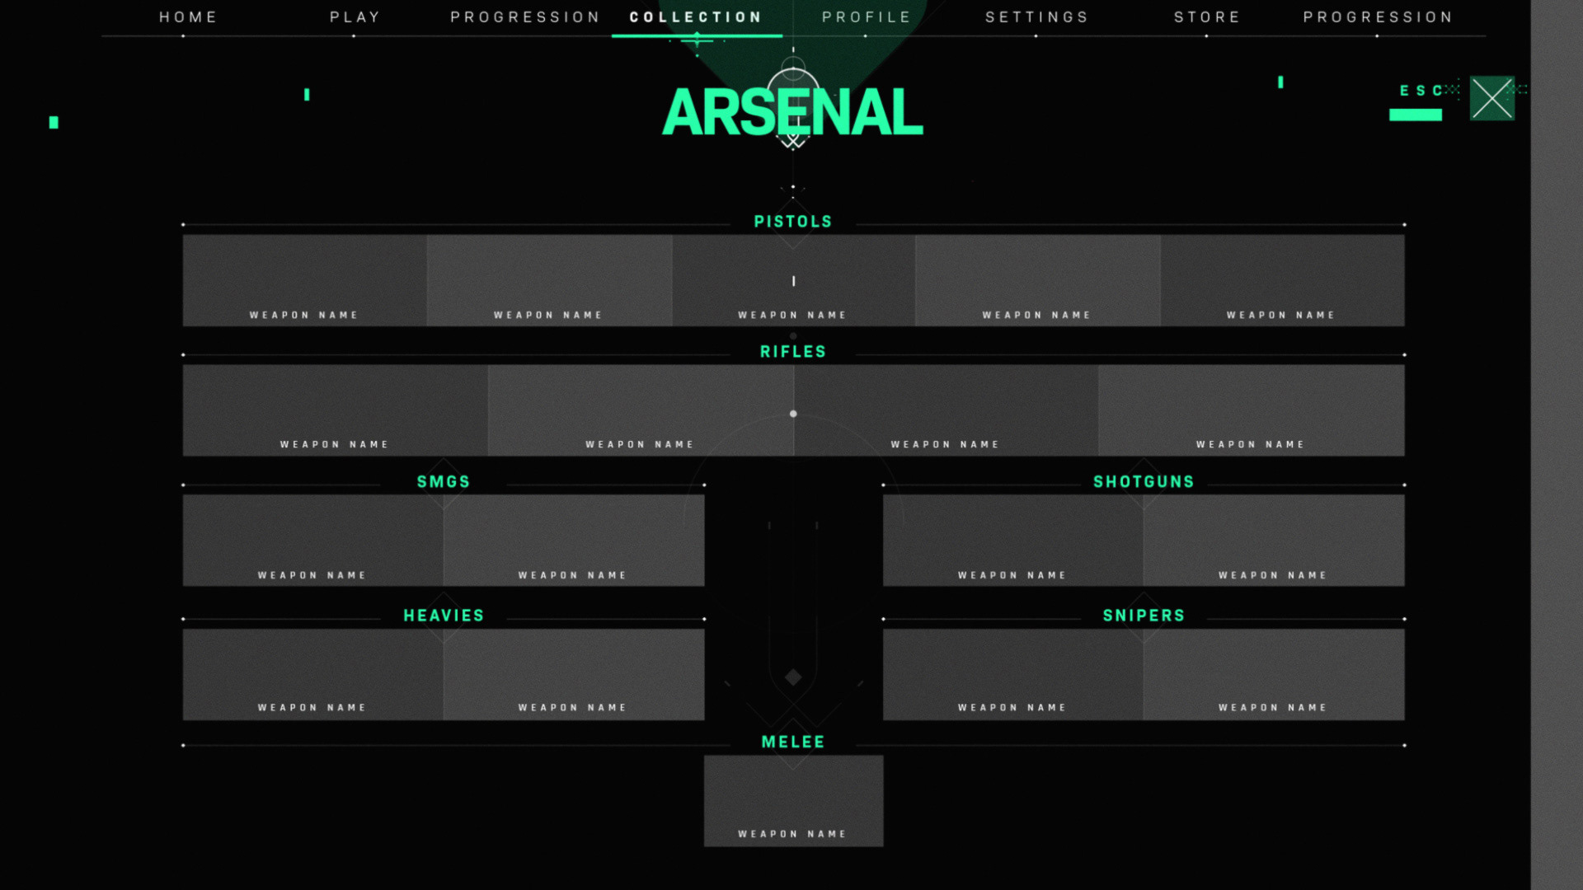Open the Melee weapon slot
This screenshot has width=1583, height=890.
[x=793, y=801]
